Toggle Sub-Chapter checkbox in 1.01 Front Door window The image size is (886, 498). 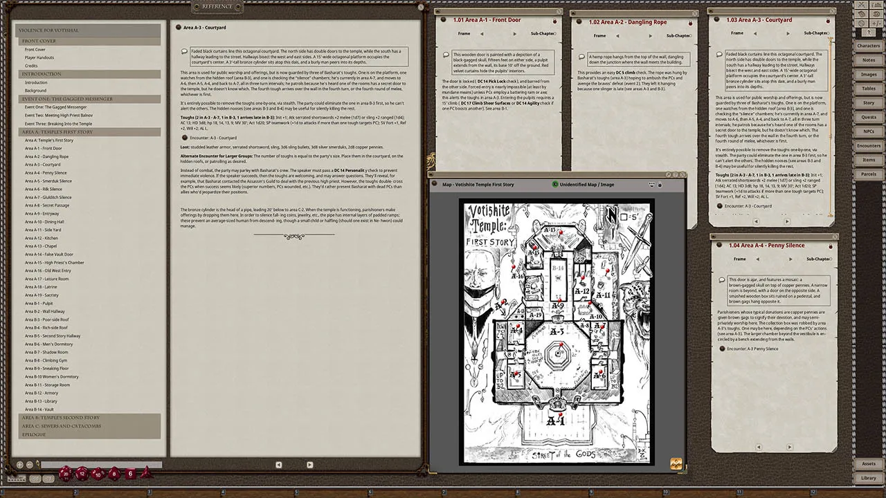[x=556, y=33]
